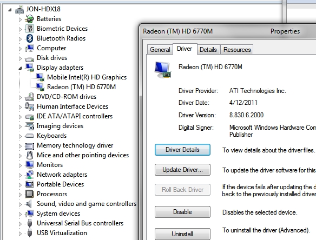Click the Computer category icon

tap(30, 48)
